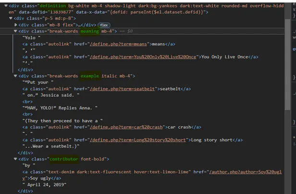Select the text node 'Put your'

(38, 82)
